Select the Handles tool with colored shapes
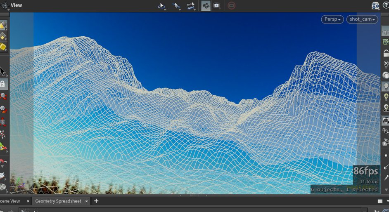This screenshot has height=212, width=389. (x=3, y=146)
